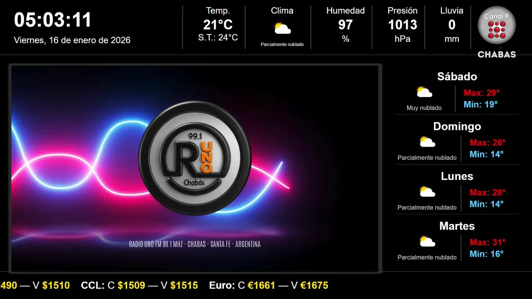Click the top Parcialmente nublado caption under Clima
Screen dimensions: 532x299
pyautogui.click(x=282, y=44)
